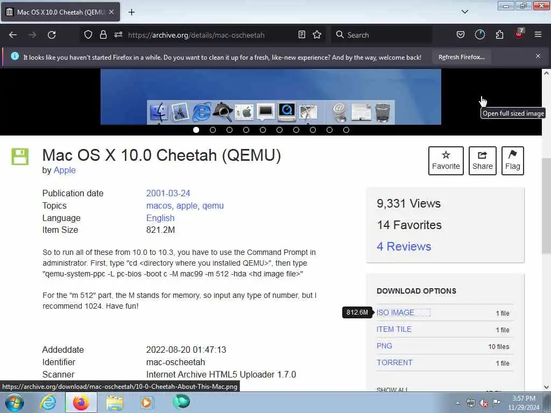Open PNG download option
Image resolution: width=551 pixels, height=413 pixels.
tap(384, 346)
